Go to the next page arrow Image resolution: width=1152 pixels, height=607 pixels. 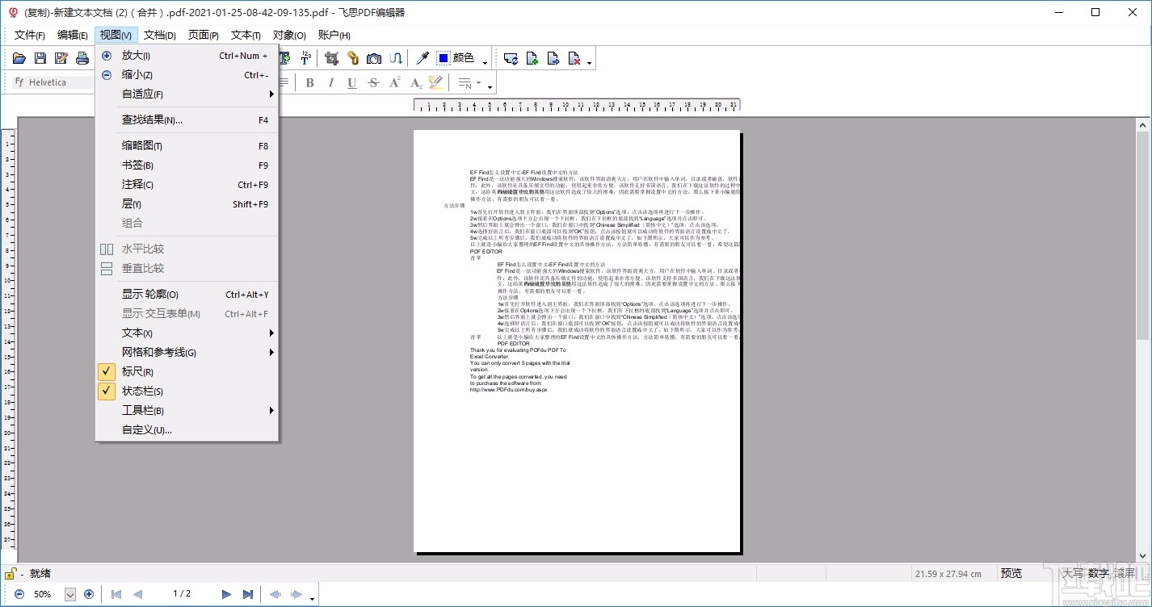point(226,594)
